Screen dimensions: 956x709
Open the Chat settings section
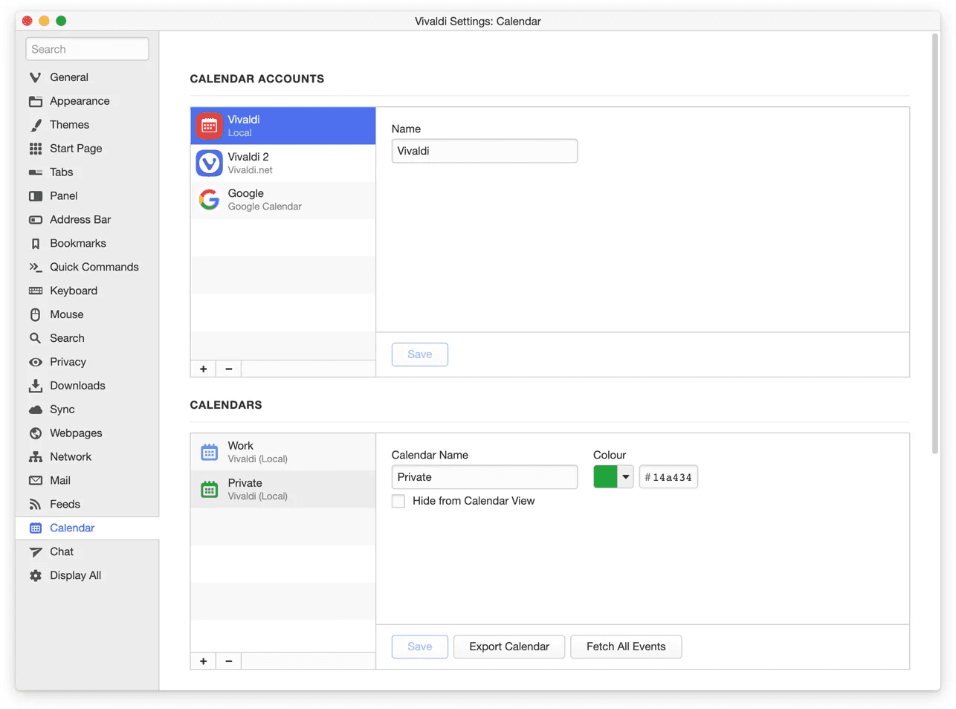[x=62, y=551]
